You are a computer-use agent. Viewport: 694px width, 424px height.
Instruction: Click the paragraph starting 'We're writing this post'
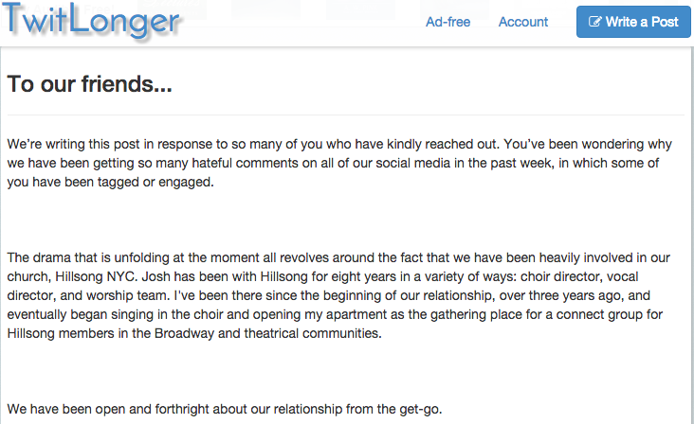tap(339, 163)
